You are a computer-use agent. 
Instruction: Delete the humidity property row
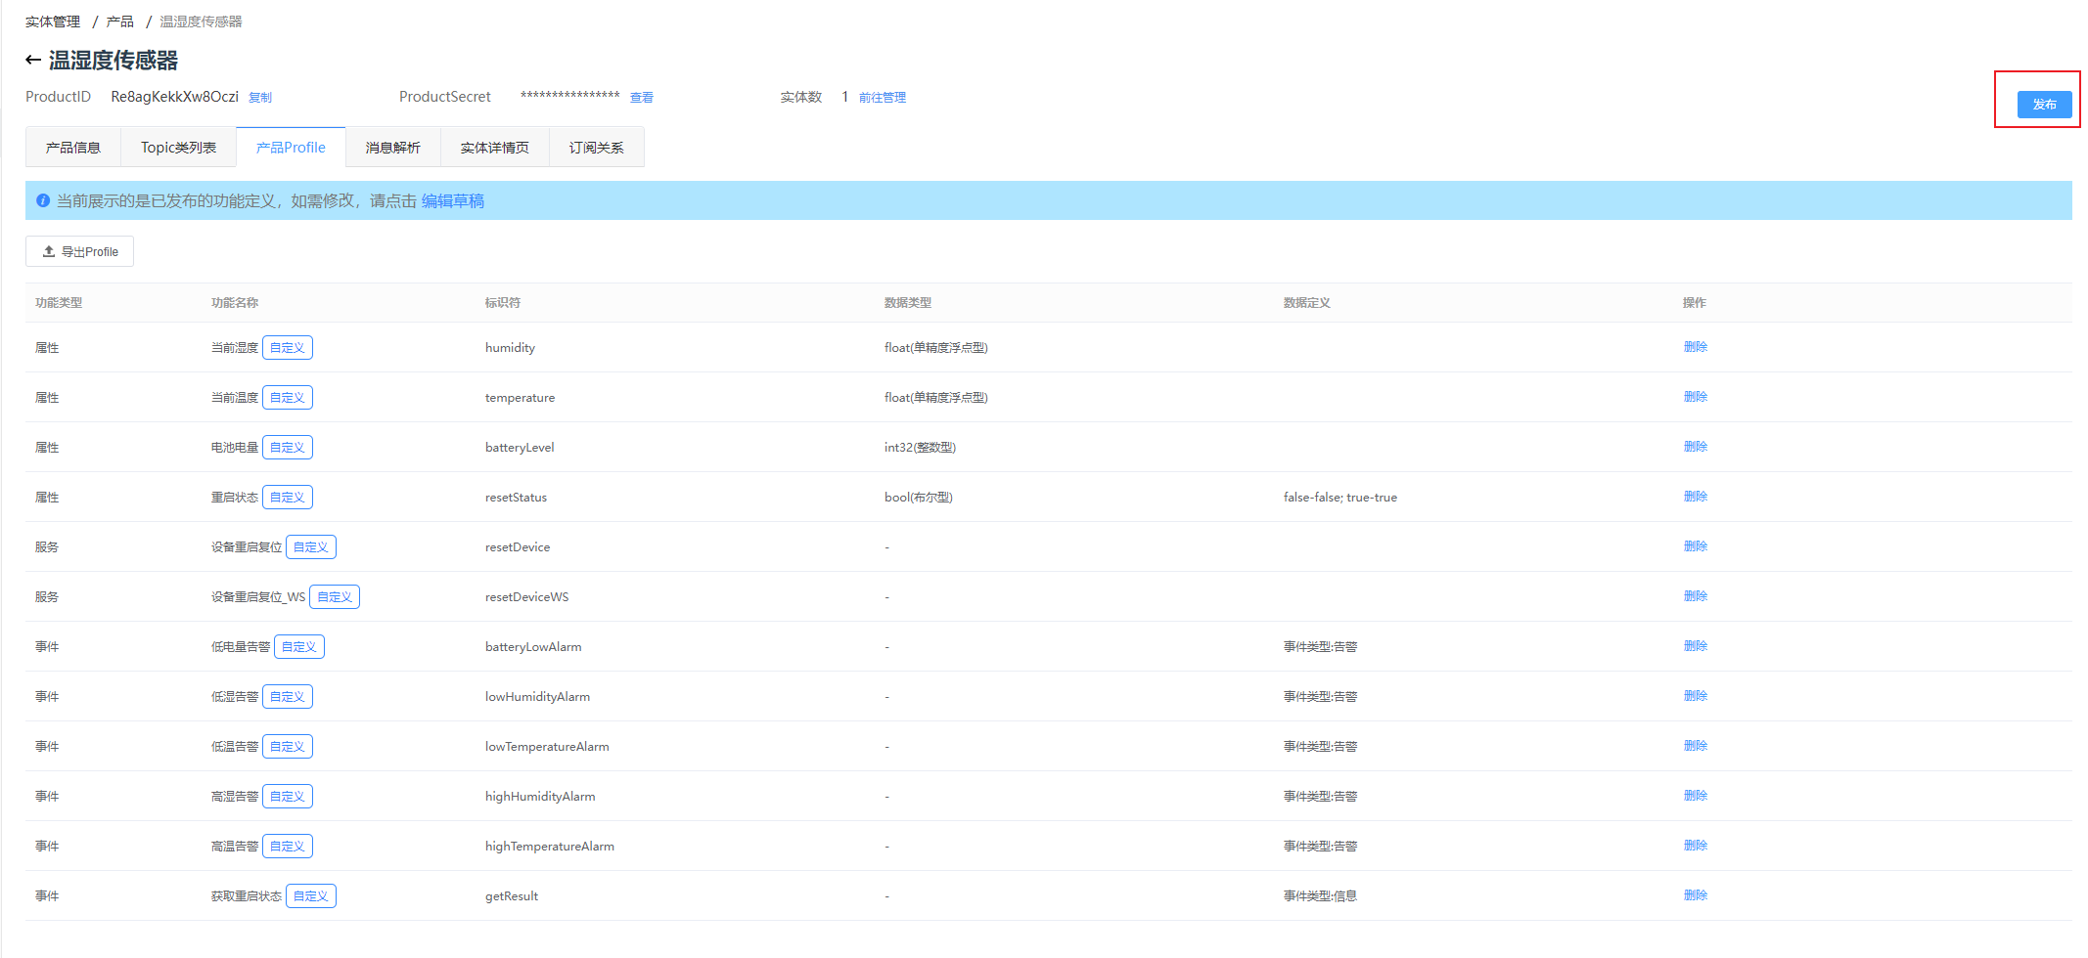point(1696,347)
